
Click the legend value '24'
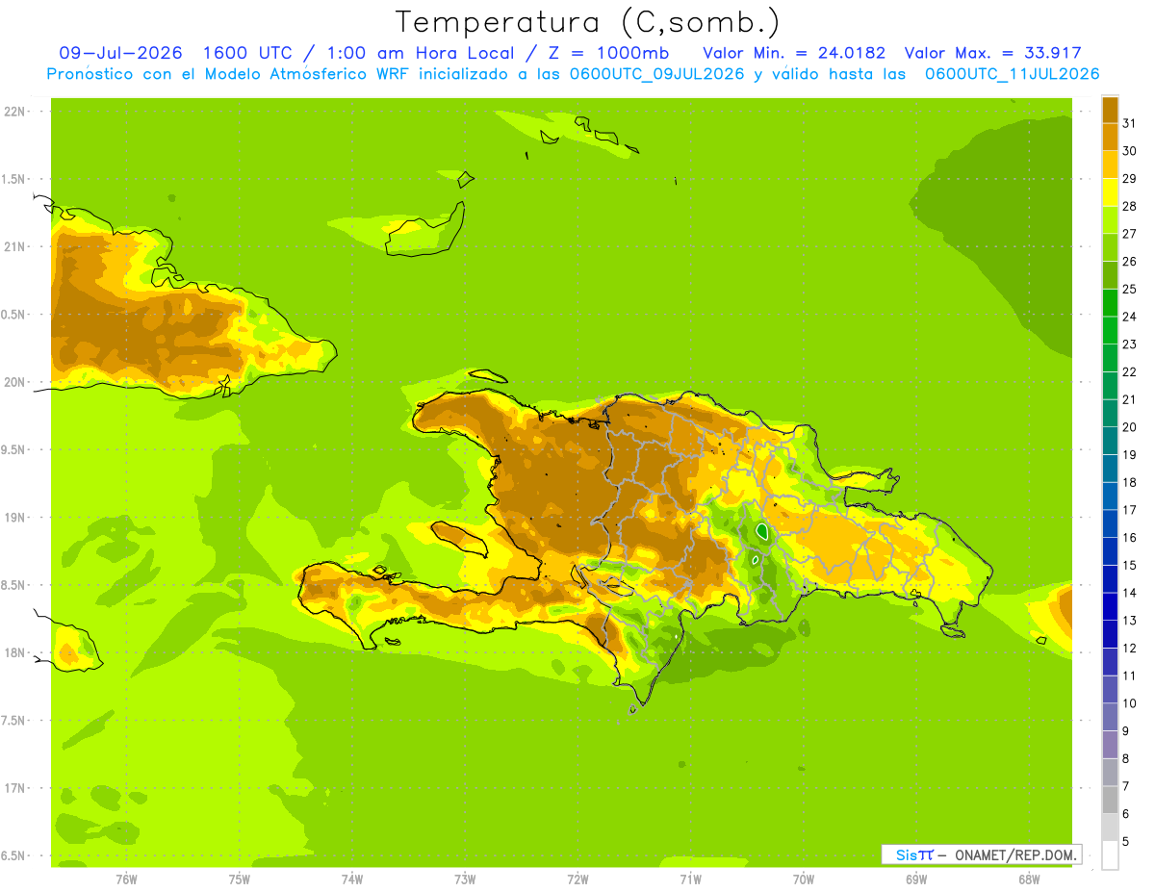tap(1129, 317)
